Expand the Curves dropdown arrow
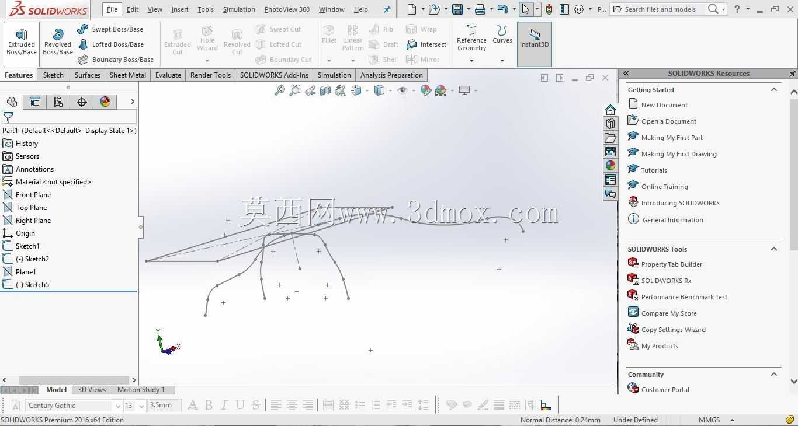The height and width of the screenshot is (426, 798). click(502, 61)
